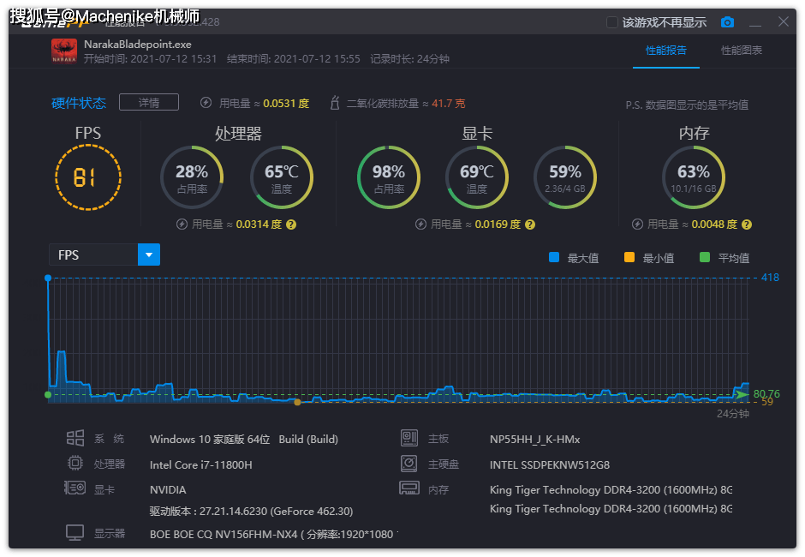Open the 详情 hardware details button
The height and width of the screenshot is (557, 805).
(x=149, y=102)
